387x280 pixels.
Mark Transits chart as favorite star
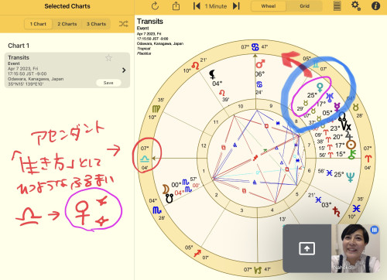(x=108, y=58)
